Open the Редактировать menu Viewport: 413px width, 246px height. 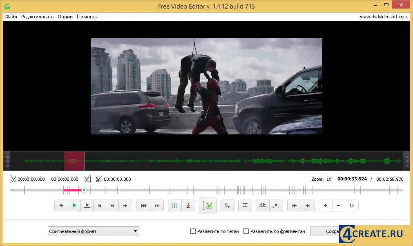(x=38, y=17)
